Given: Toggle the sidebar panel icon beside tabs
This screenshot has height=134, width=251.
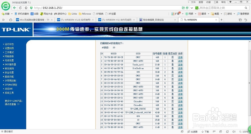Looking at the screenshot, I should [3, 20].
